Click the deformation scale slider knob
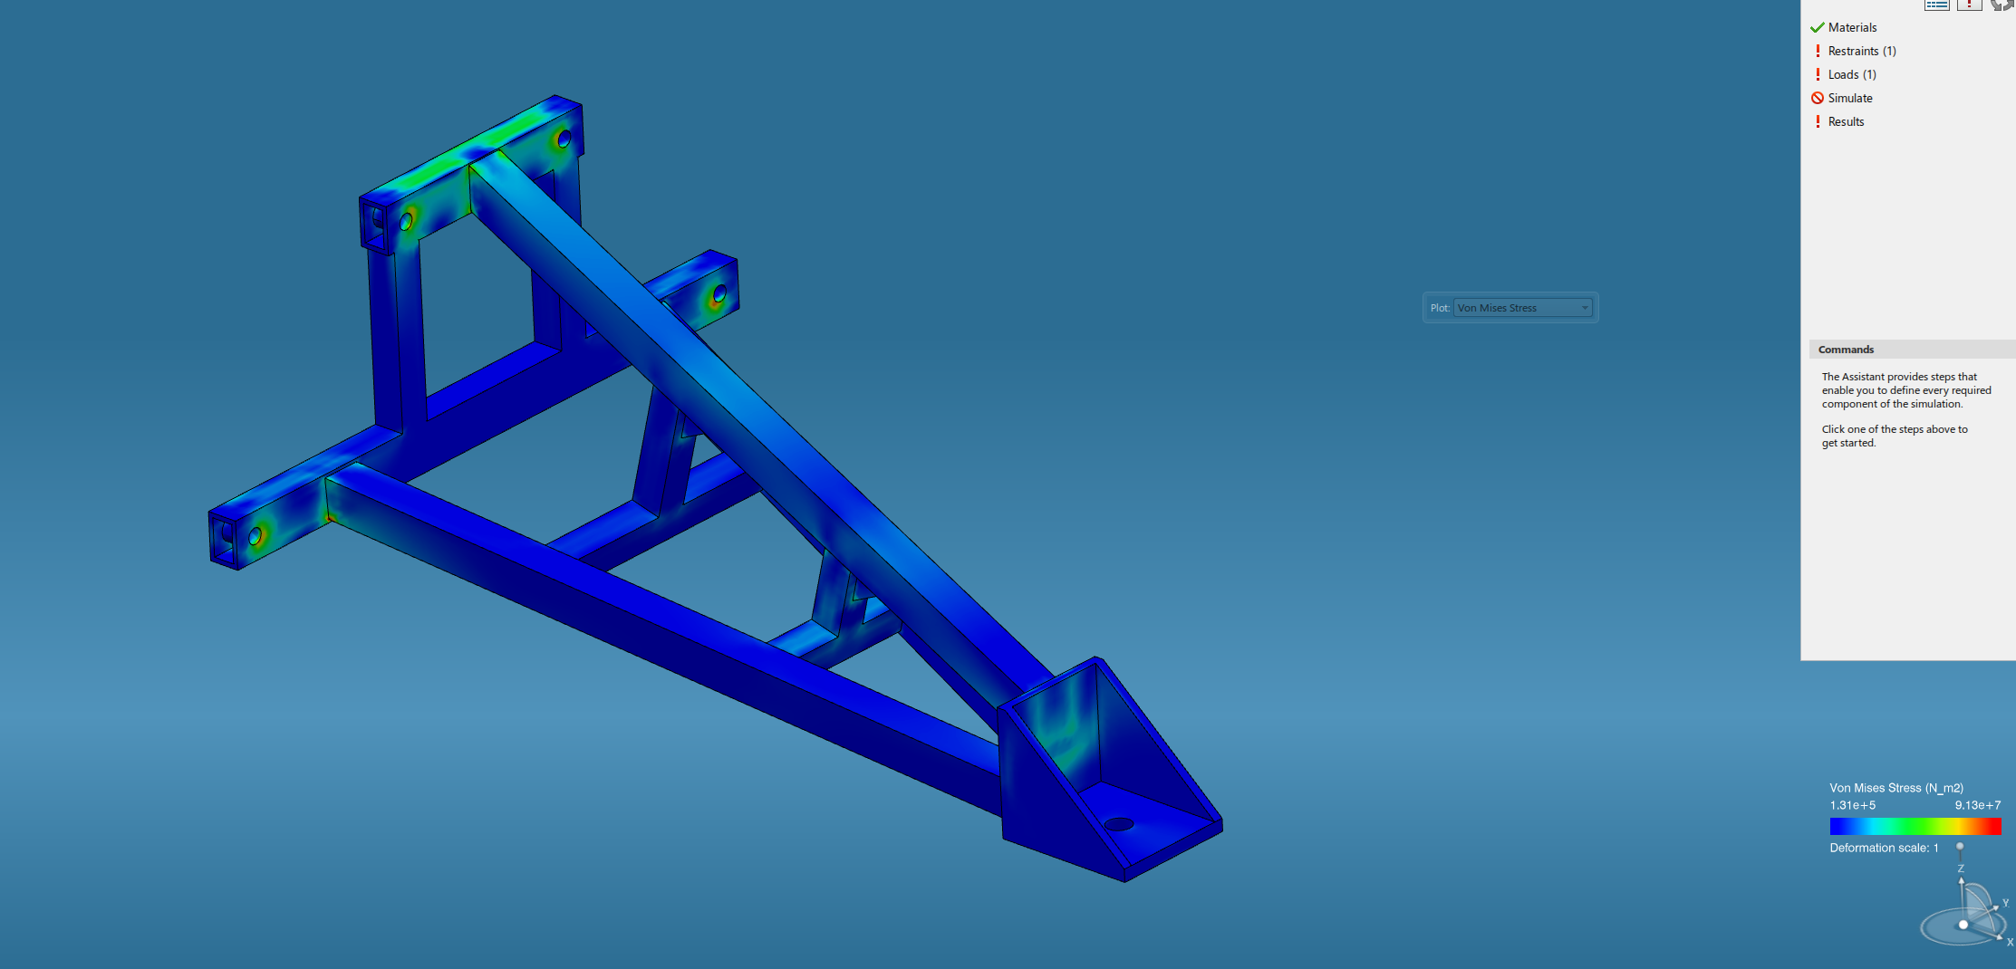The height and width of the screenshot is (969, 2016). pos(1960,847)
